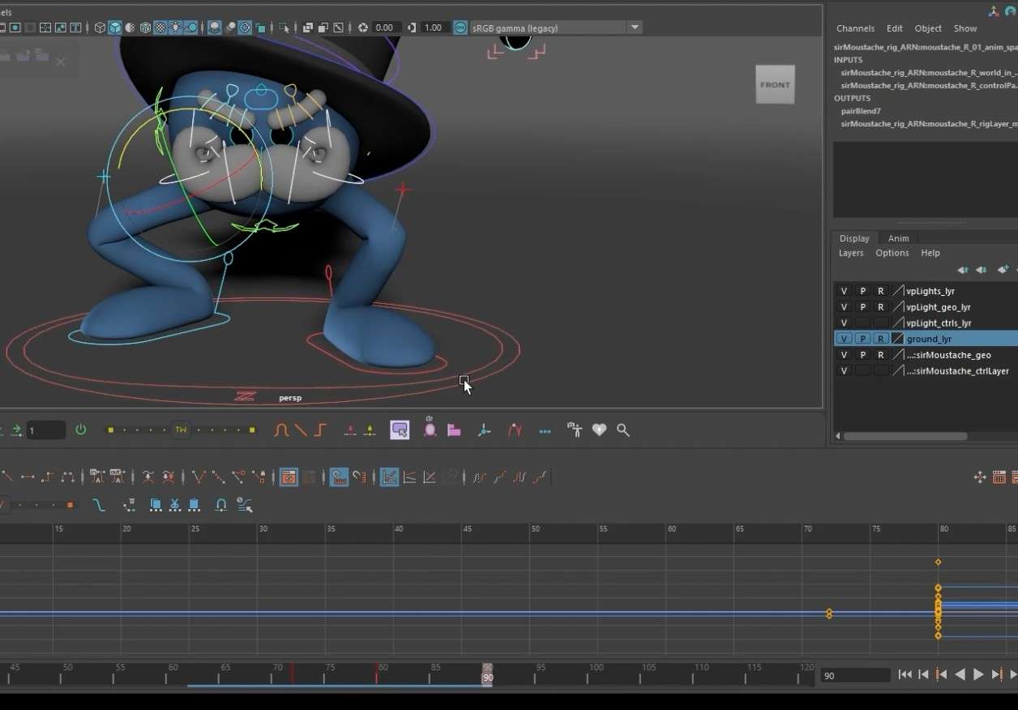Select the step tangent shelf icon
Screen dimensions: 1018x710
pyautogui.click(x=320, y=430)
